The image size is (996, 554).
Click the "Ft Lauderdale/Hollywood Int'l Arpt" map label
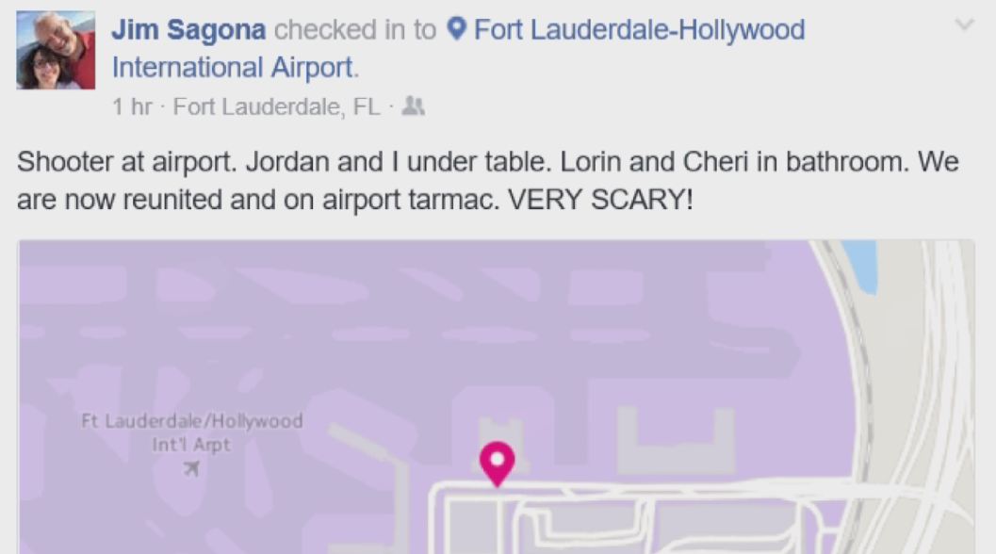[192, 432]
